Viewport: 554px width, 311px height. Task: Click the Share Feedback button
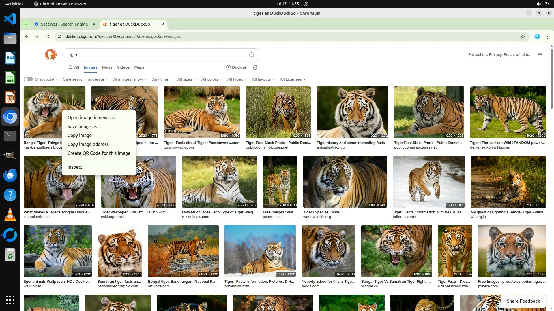(x=523, y=301)
